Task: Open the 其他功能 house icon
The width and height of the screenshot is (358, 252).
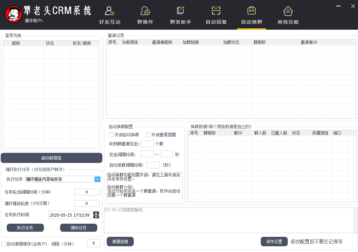Action: pyautogui.click(x=288, y=11)
